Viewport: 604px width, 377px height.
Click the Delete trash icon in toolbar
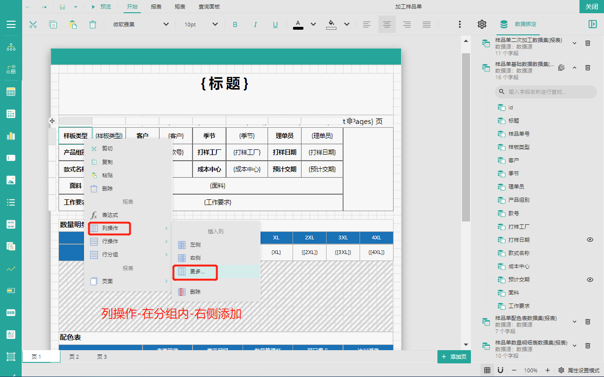[93, 25]
